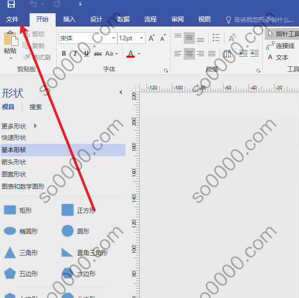Viewport: 299px width, 298px height.
Task: Open the Search link in Shapes panel
Action: [x=36, y=107]
